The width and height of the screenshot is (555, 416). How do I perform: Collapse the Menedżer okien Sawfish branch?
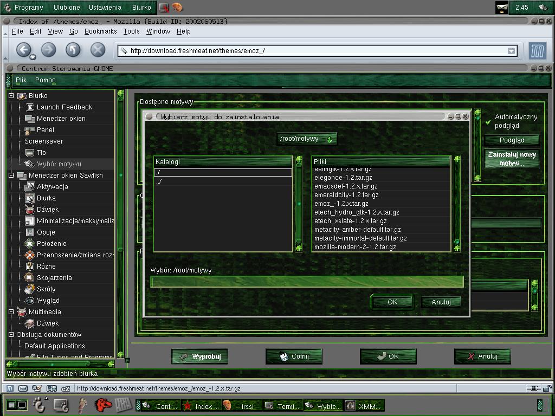tap(11, 175)
